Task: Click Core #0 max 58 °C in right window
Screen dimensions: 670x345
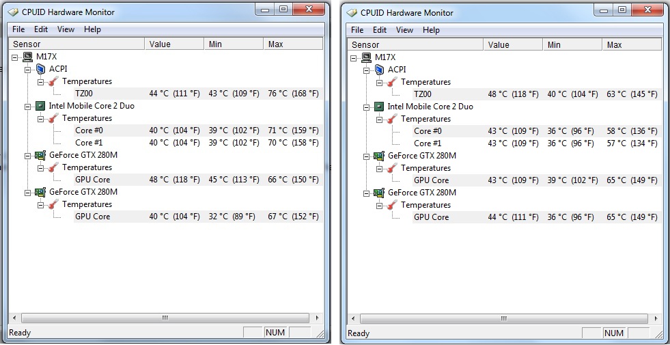Action: point(632,131)
